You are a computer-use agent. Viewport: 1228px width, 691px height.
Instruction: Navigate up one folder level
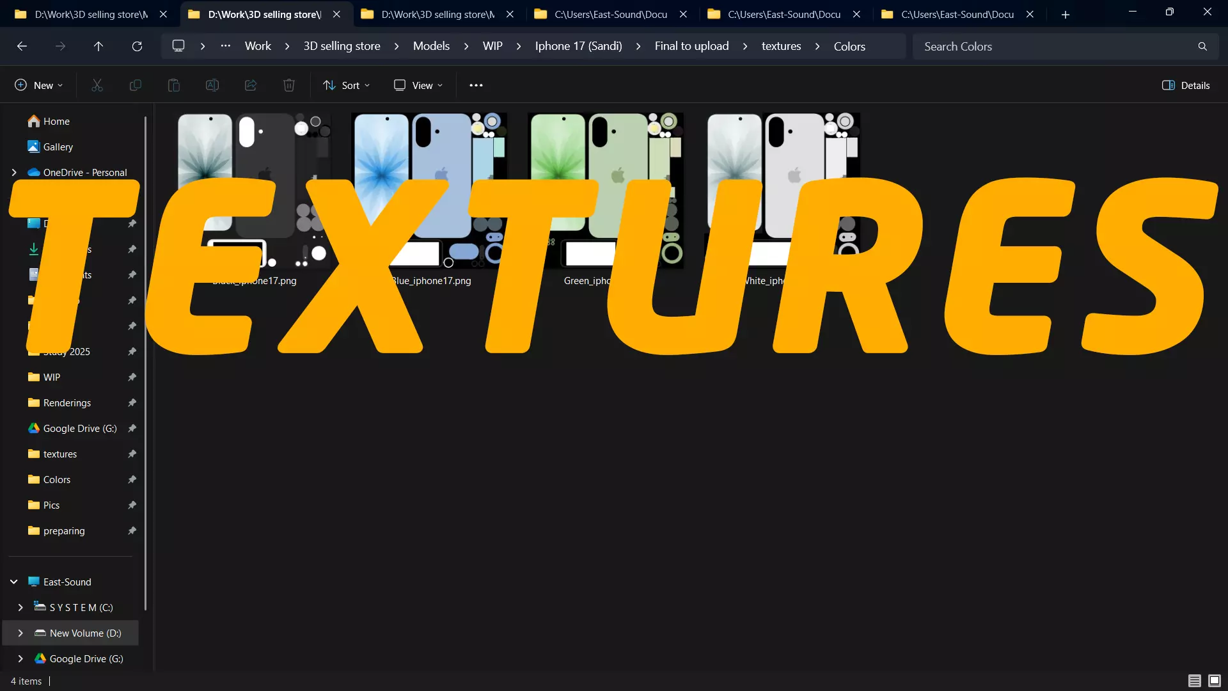point(98,46)
